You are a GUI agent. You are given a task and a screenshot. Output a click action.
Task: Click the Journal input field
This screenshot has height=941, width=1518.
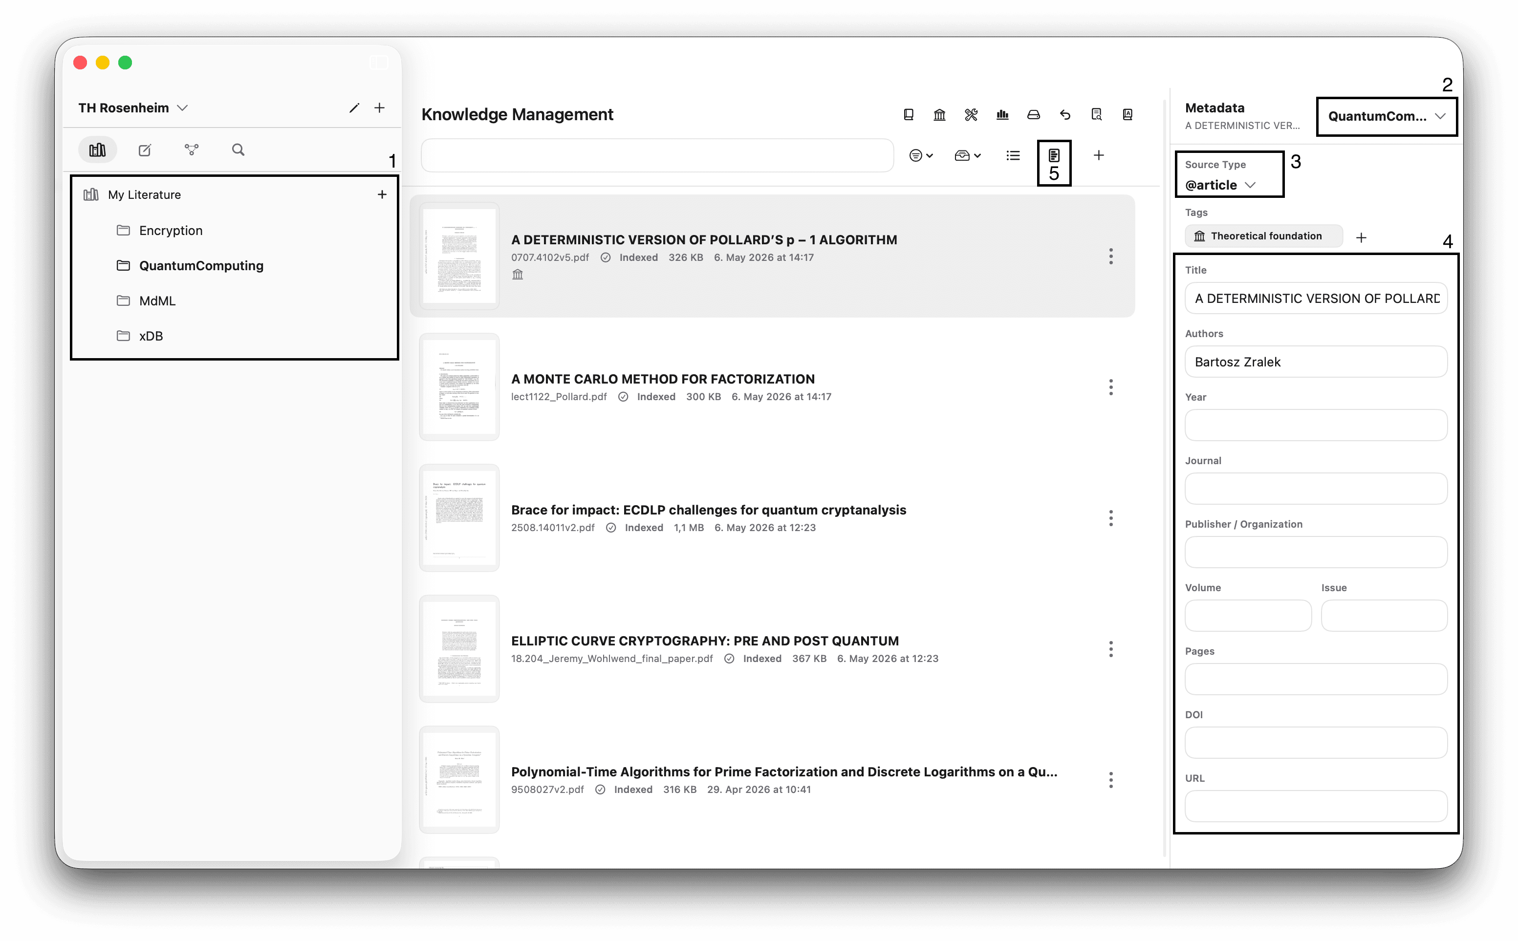tap(1315, 489)
